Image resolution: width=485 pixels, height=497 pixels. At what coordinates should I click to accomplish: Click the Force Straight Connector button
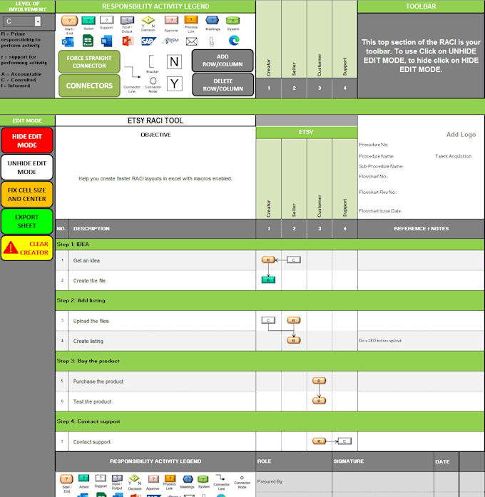pos(89,62)
